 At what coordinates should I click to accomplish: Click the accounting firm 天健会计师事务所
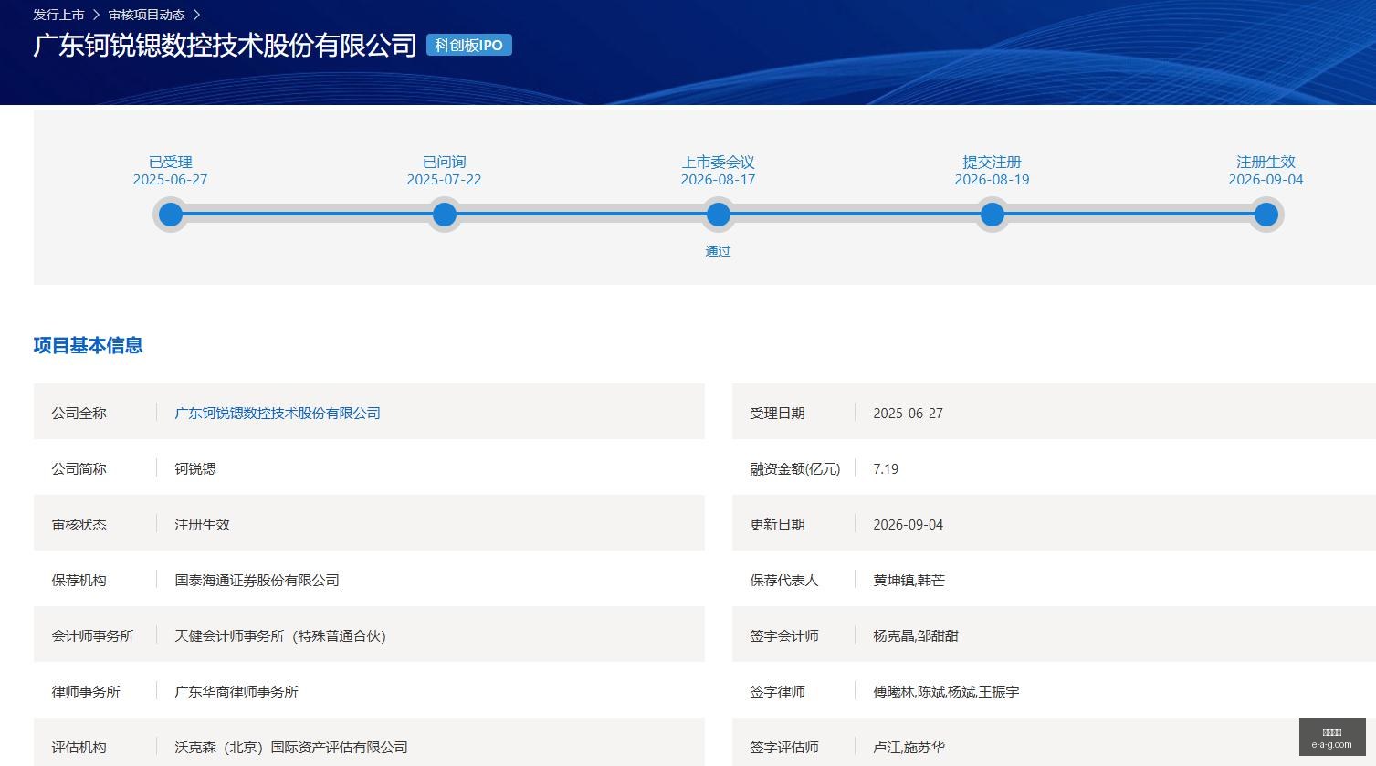coord(280,635)
